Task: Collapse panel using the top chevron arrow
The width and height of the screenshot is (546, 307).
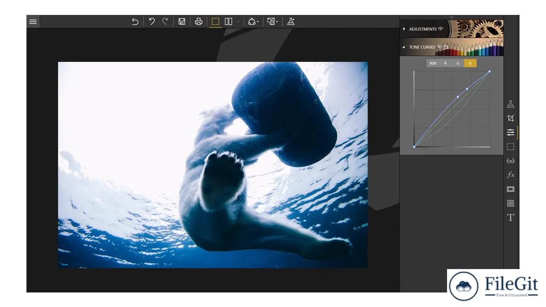Action: pyautogui.click(x=451, y=17)
